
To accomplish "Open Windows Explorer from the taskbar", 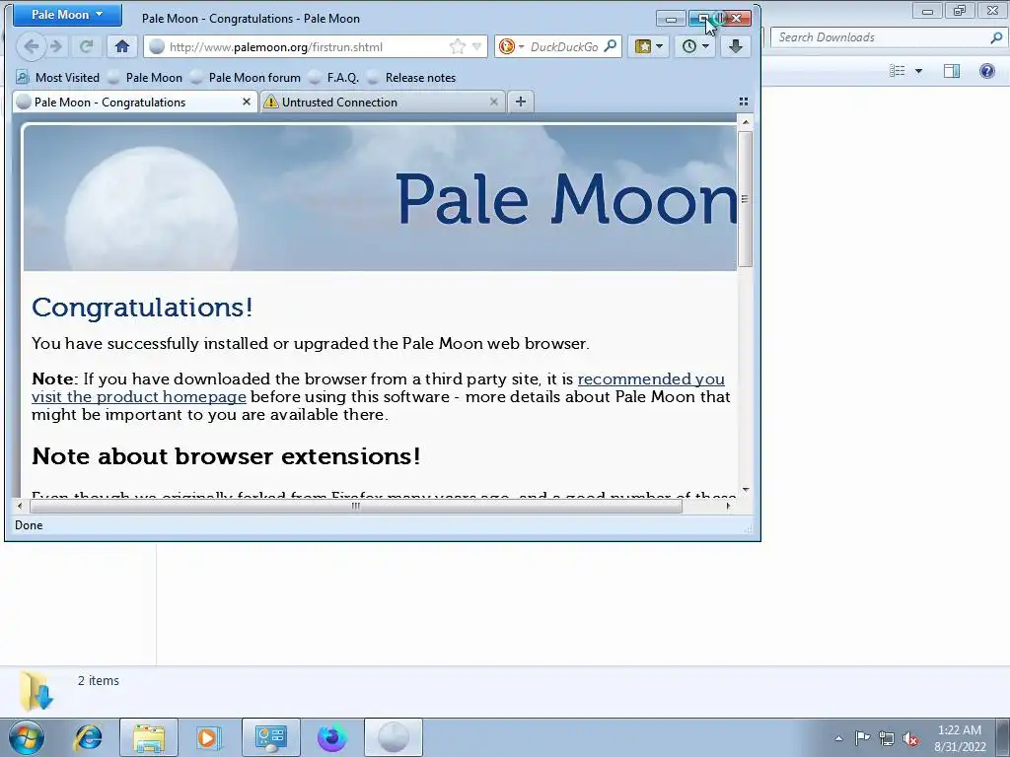I will [x=149, y=737].
